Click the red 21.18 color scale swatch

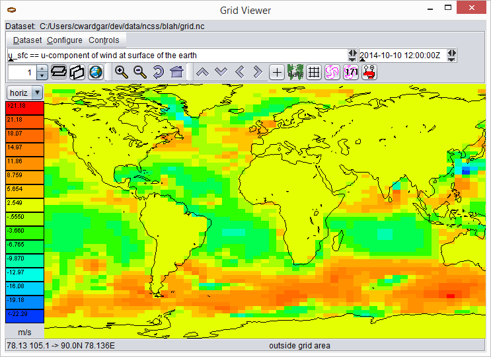tap(24, 120)
